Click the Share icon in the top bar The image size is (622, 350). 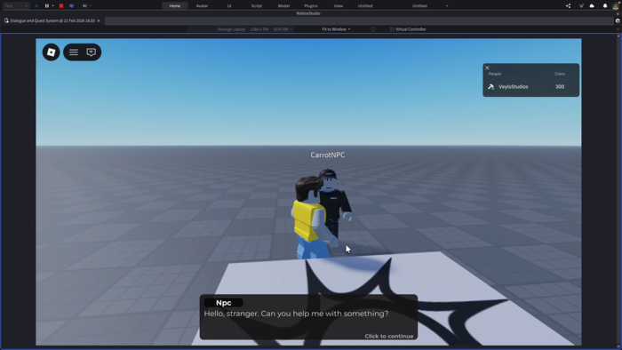568,6
